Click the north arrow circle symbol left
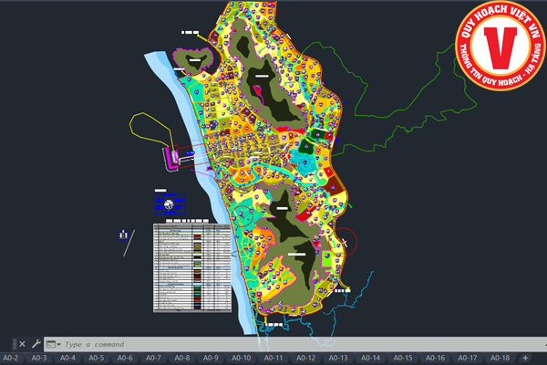The image size is (547, 365). point(122,235)
